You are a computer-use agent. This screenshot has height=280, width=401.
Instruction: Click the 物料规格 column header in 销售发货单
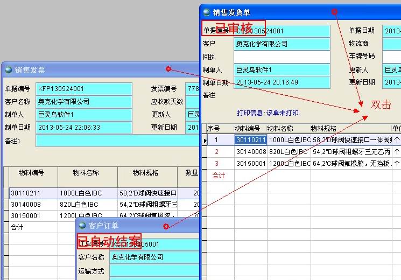[349, 128]
